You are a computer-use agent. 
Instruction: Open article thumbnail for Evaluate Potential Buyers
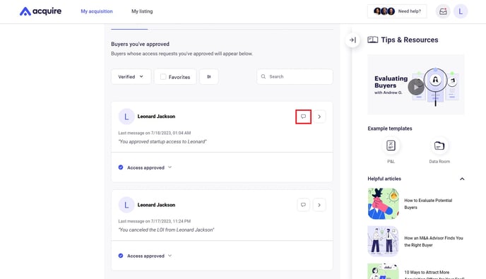(383, 203)
